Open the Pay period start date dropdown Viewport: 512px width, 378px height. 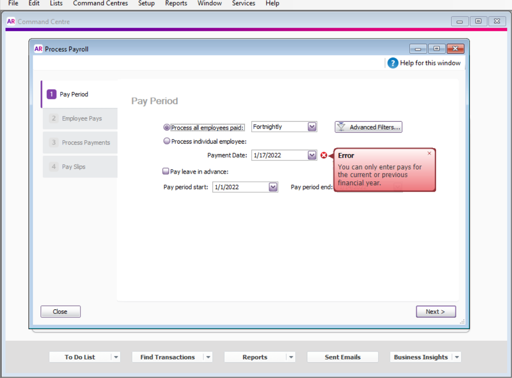[x=273, y=187]
